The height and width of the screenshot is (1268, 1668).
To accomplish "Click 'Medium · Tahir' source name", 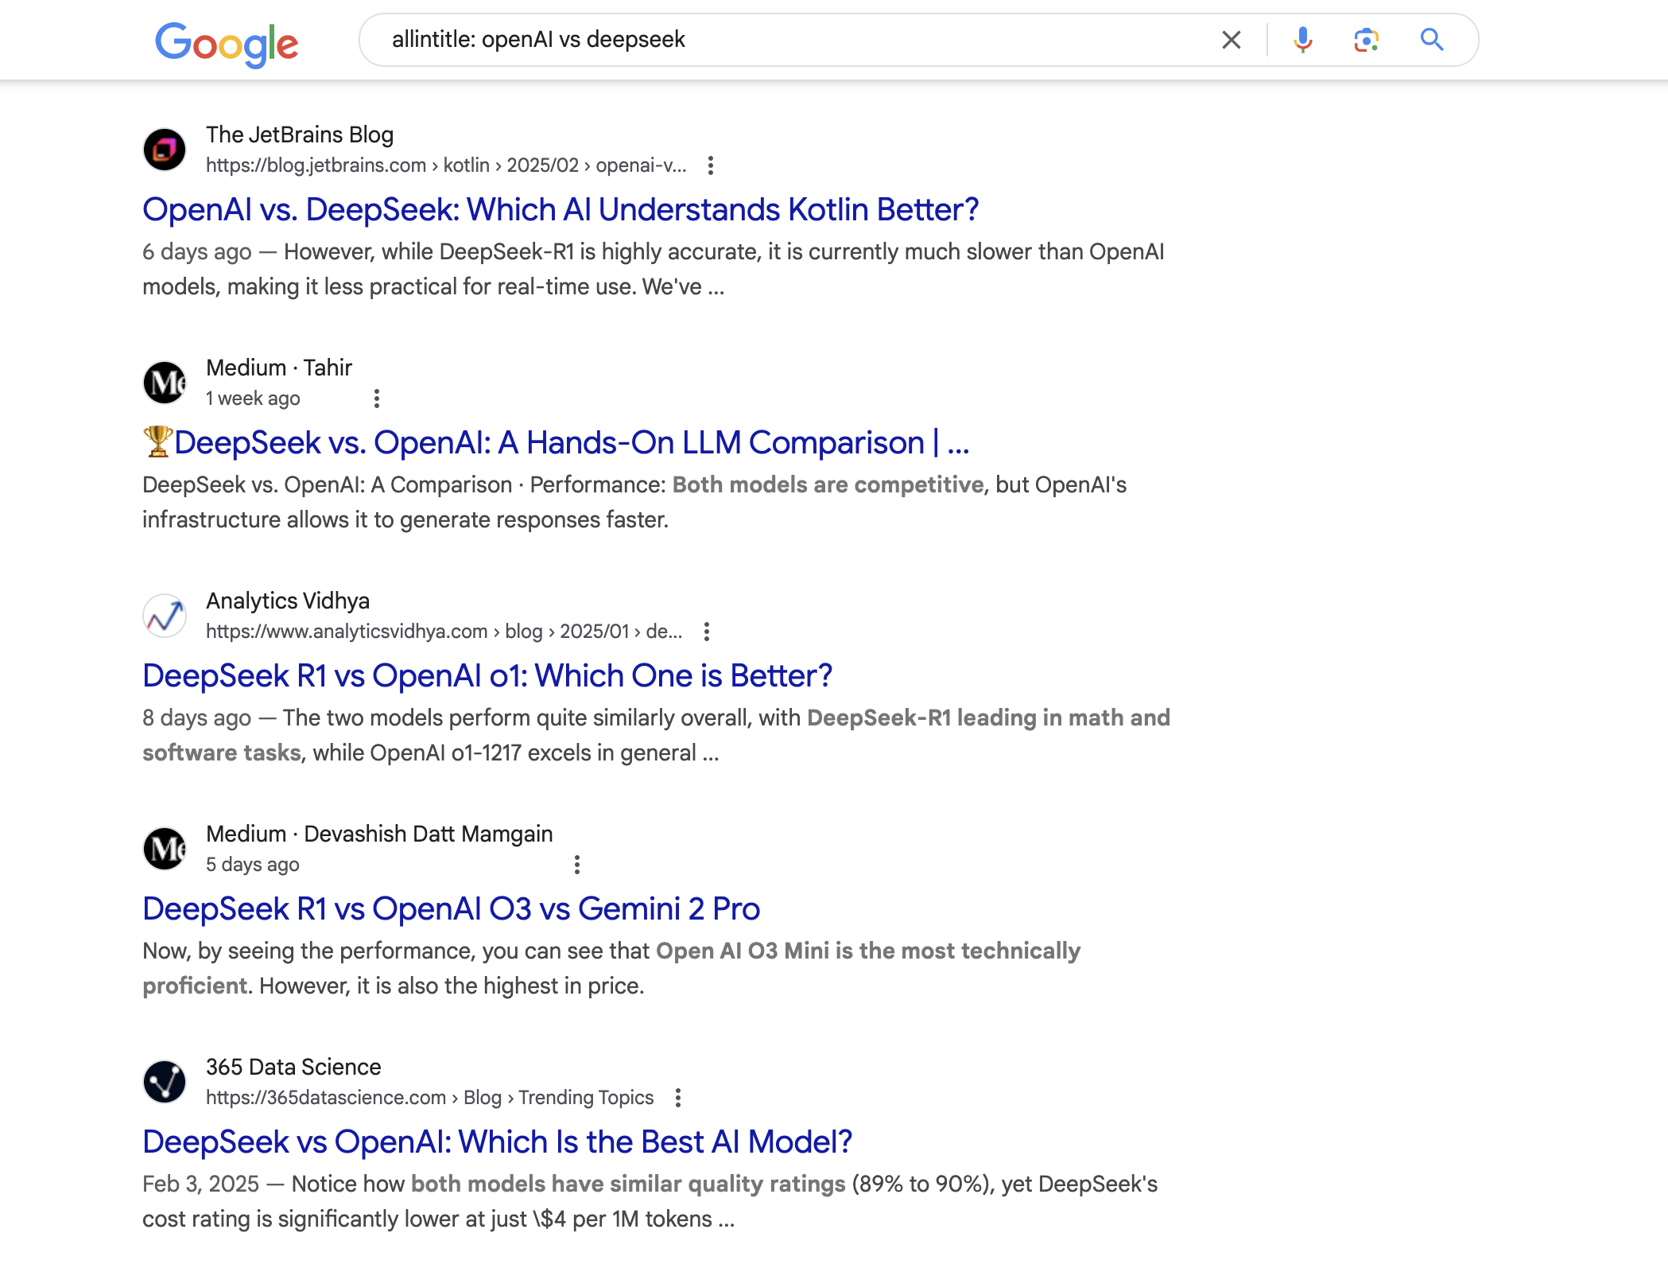I will point(279,368).
